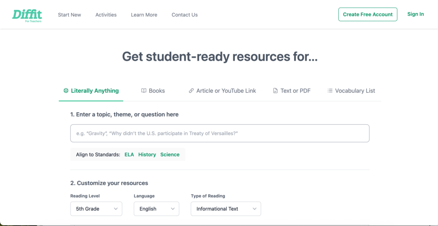Viewport: 438px width, 226px height.
Task: Select the Literally Anything tab
Action: [91, 91]
